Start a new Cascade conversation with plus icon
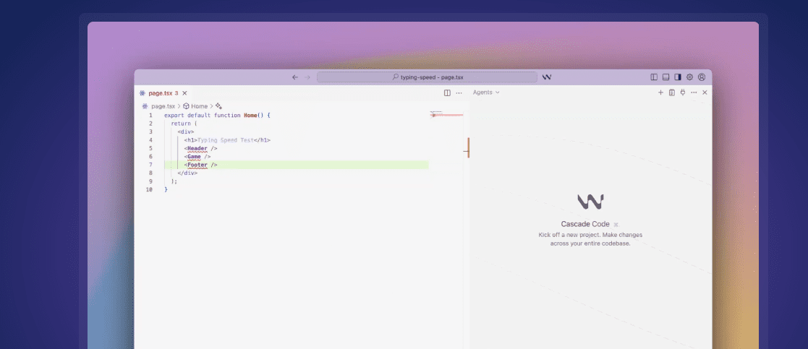The height and width of the screenshot is (349, 808). coord(660,92)
